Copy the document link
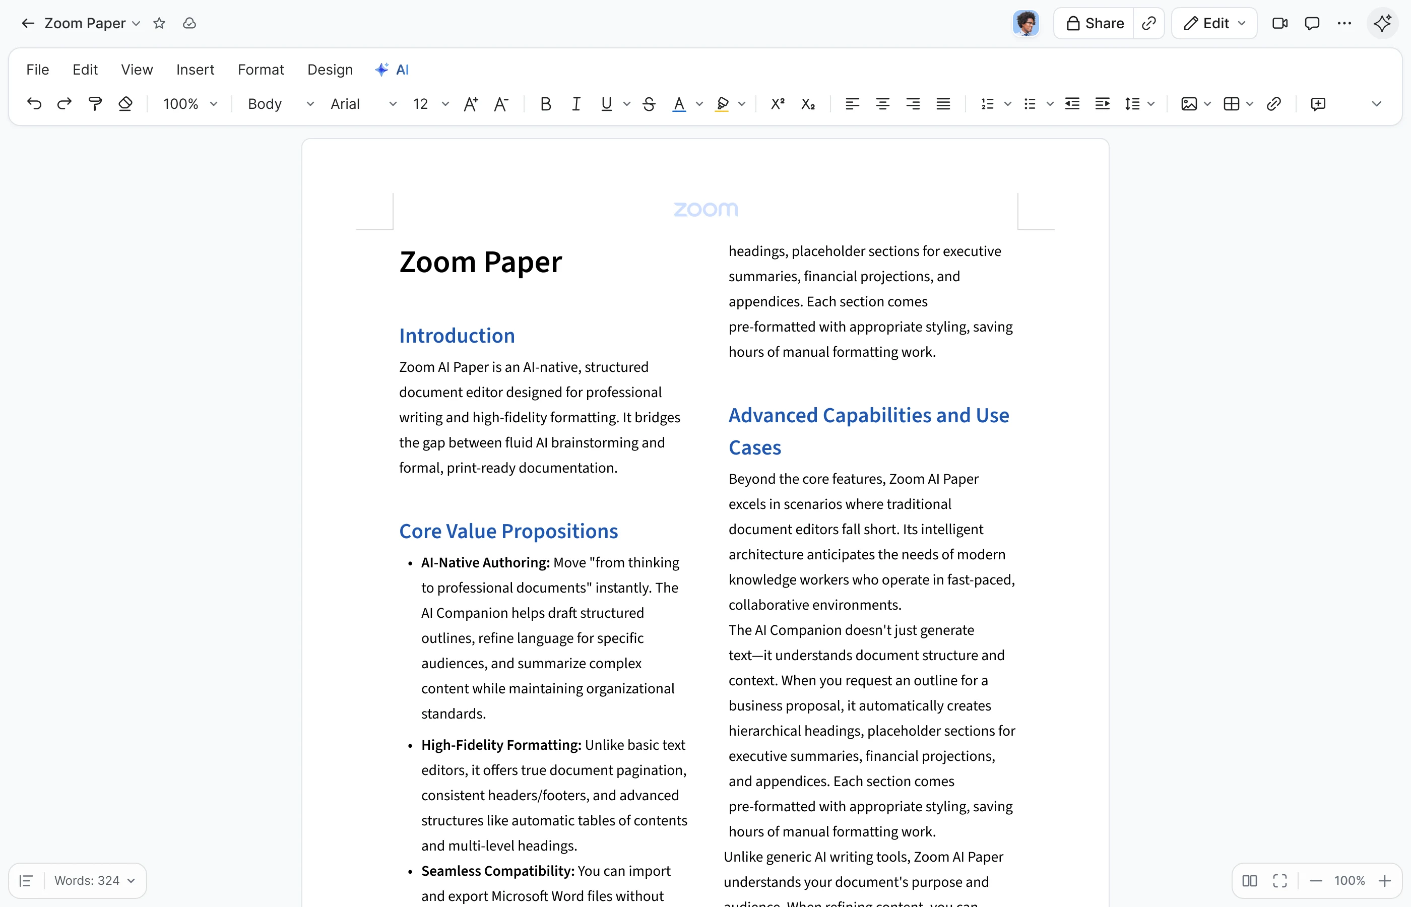This screenshot has width=1411, height=907. tap(1148, 23)
